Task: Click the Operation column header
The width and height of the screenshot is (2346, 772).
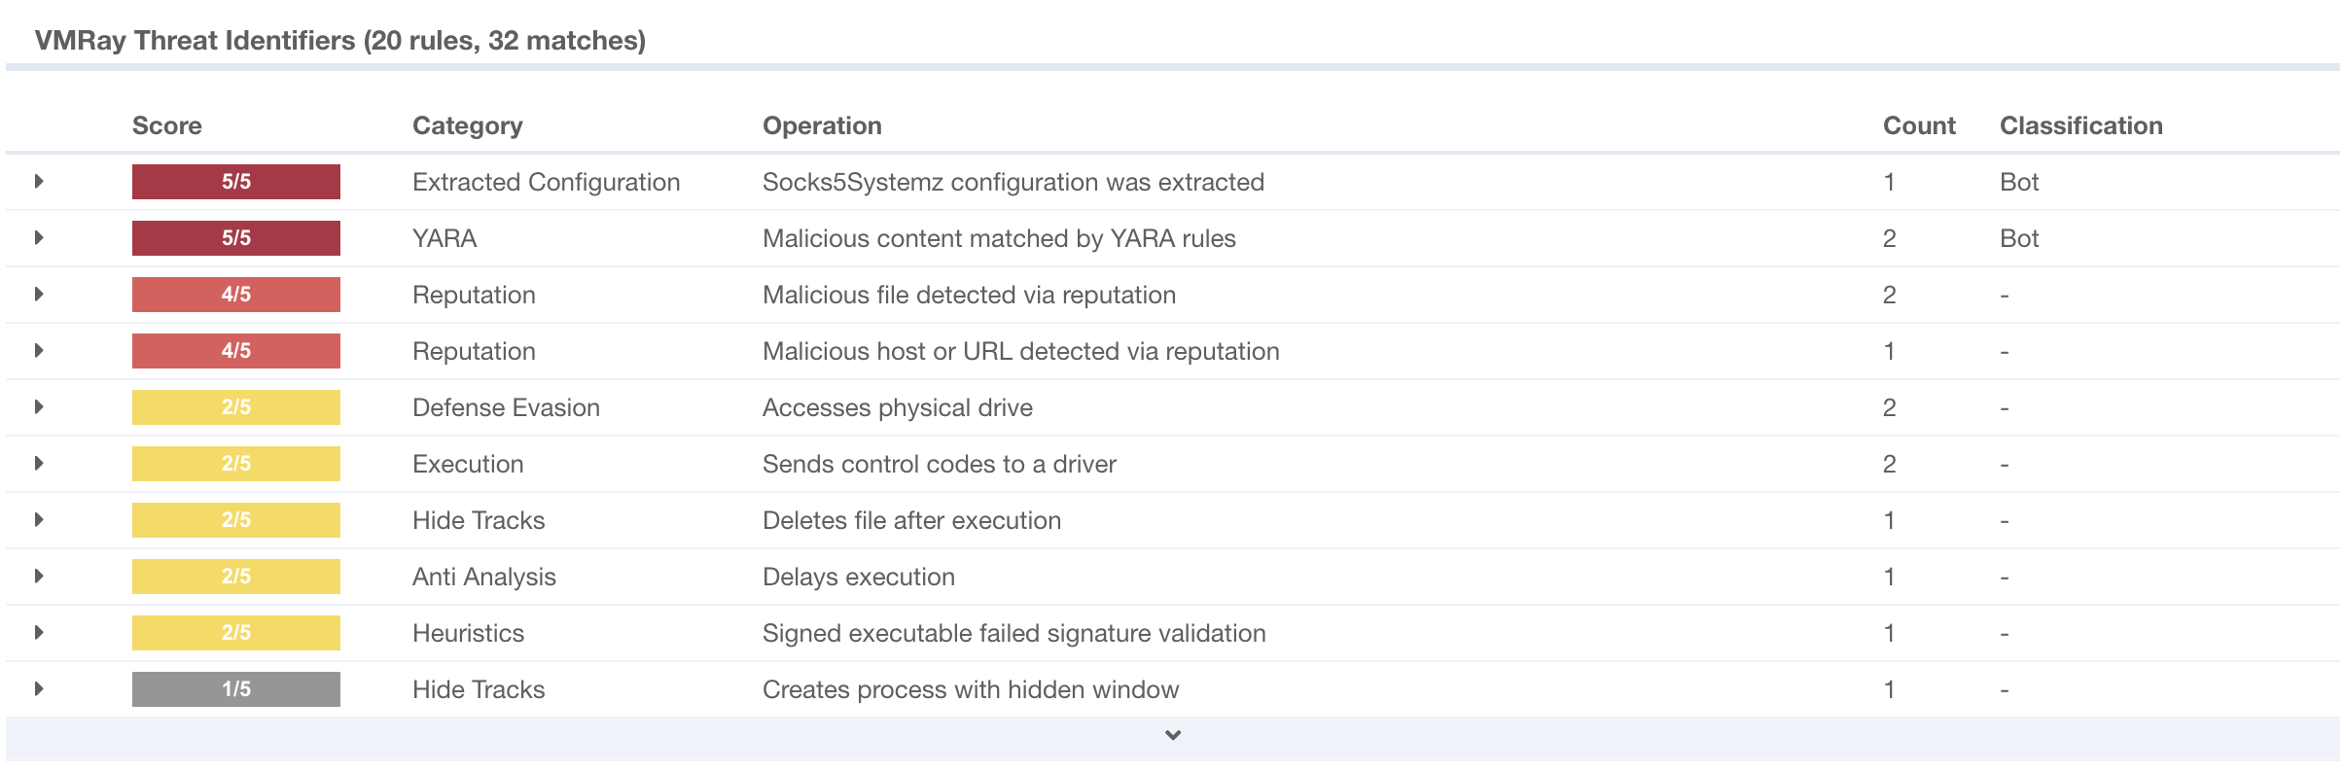Action: [x=822, y=126]
